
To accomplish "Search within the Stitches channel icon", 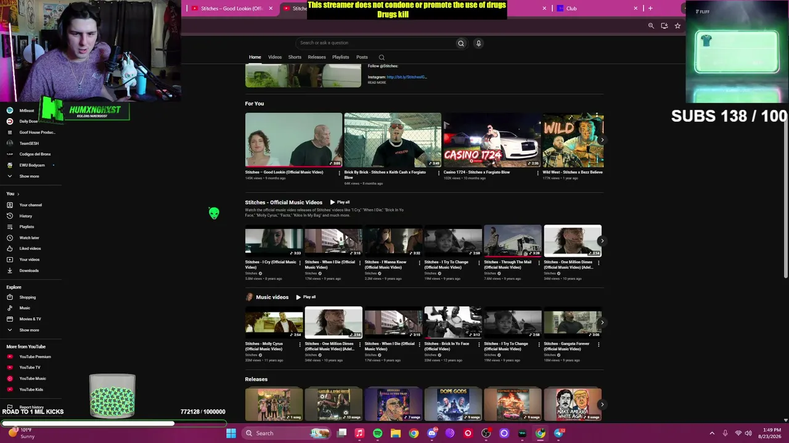I will (x=382, y=57).
